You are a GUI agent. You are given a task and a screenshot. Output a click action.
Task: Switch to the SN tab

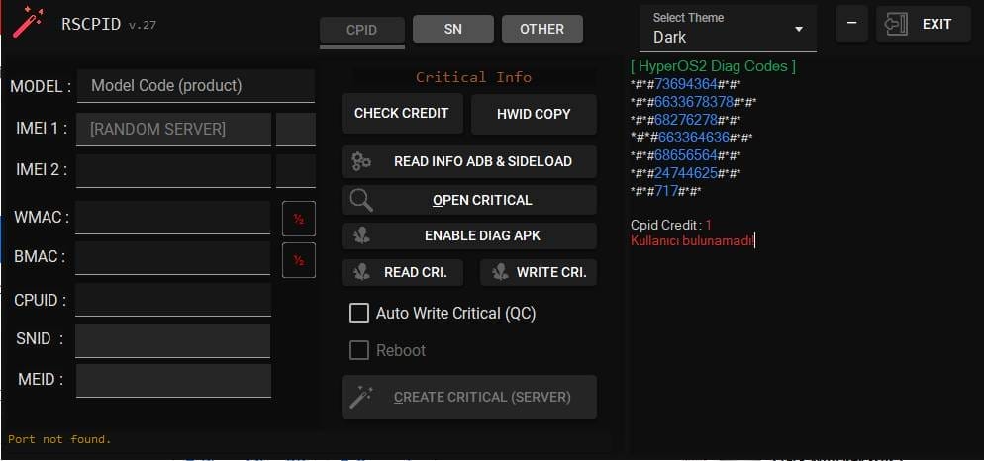(x=452, y=29)
